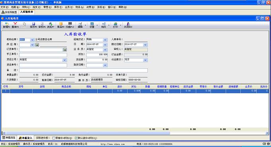Click the 保存F5 save floppy icon

[33, 24]
